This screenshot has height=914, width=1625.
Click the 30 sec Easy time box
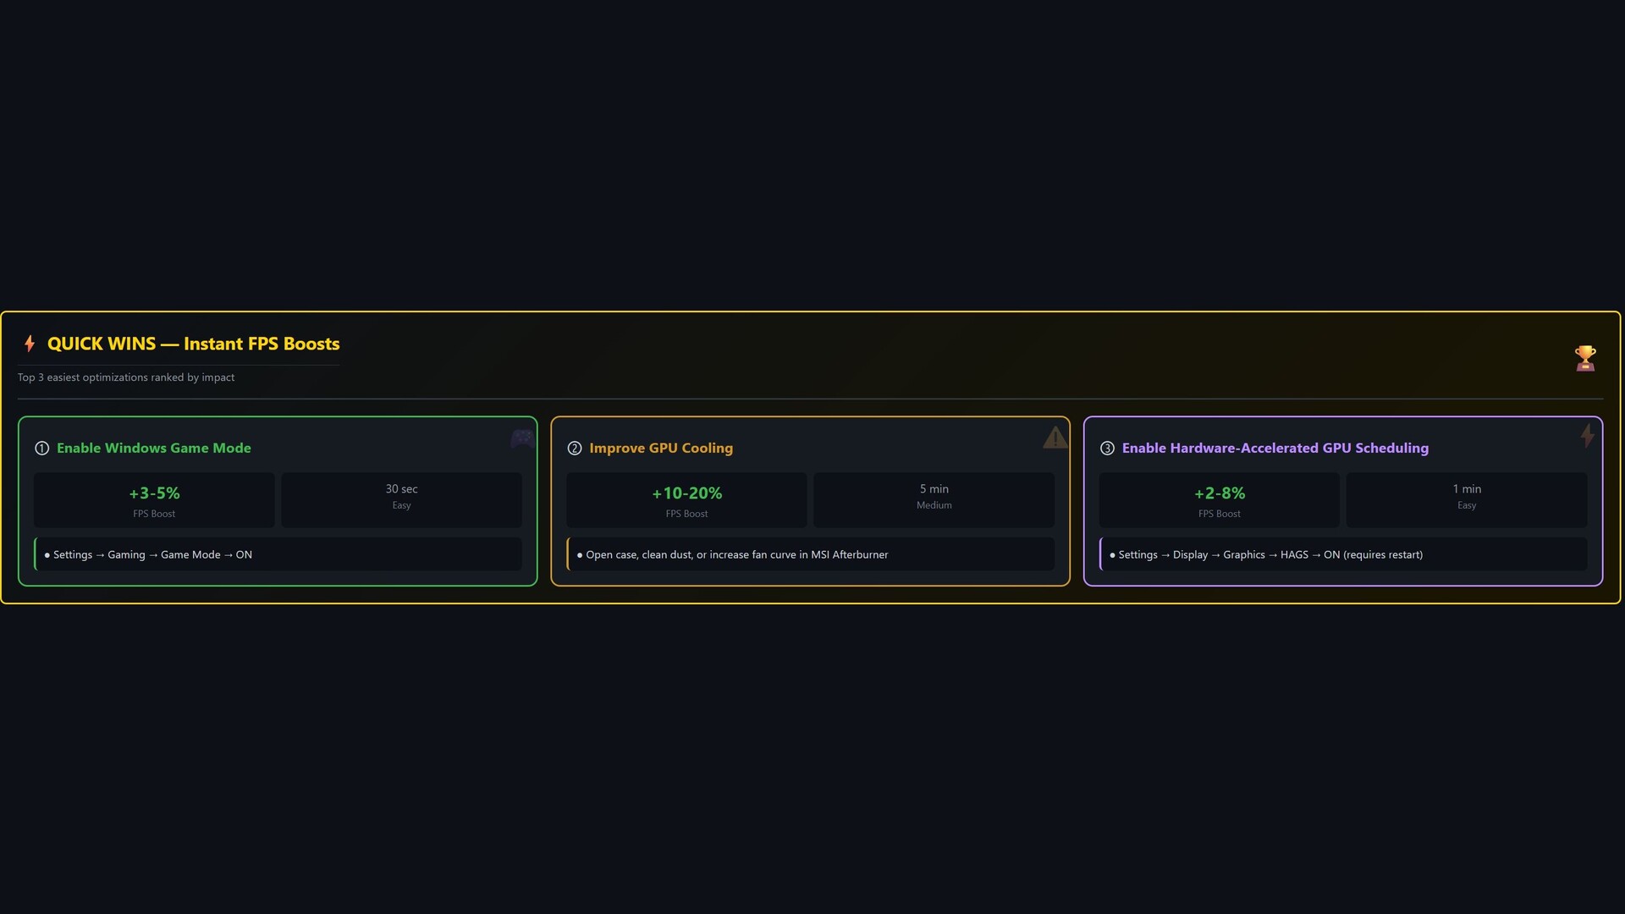[401, 500]
